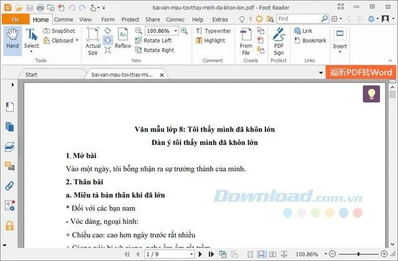Image resolution: width=398 pixels, height=261 pixels.
Task: Click in the Find search field
Action: tap(298, 19)
